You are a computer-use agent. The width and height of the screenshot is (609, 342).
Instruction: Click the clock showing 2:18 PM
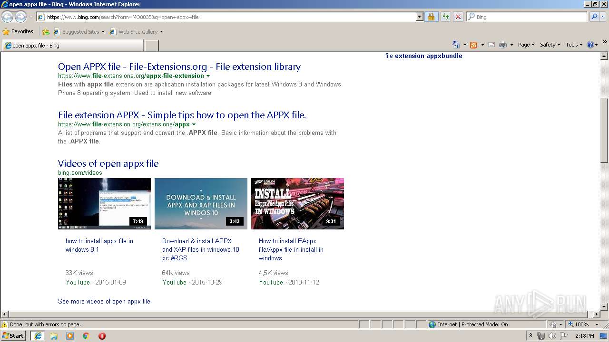click(584, 336)
